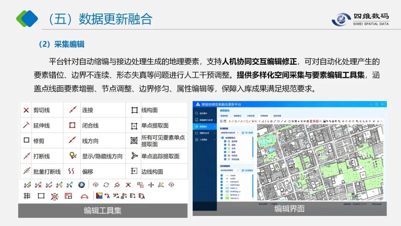Open the globe icon in the toolset

pos(82,185)
